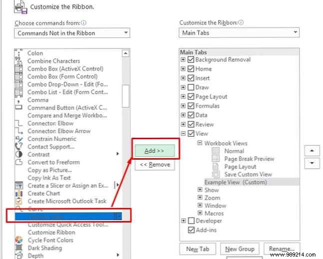Screen dimensions: 323x259
Task: Click the Connector: Elbow icon
Action: [x=19, y=123]
